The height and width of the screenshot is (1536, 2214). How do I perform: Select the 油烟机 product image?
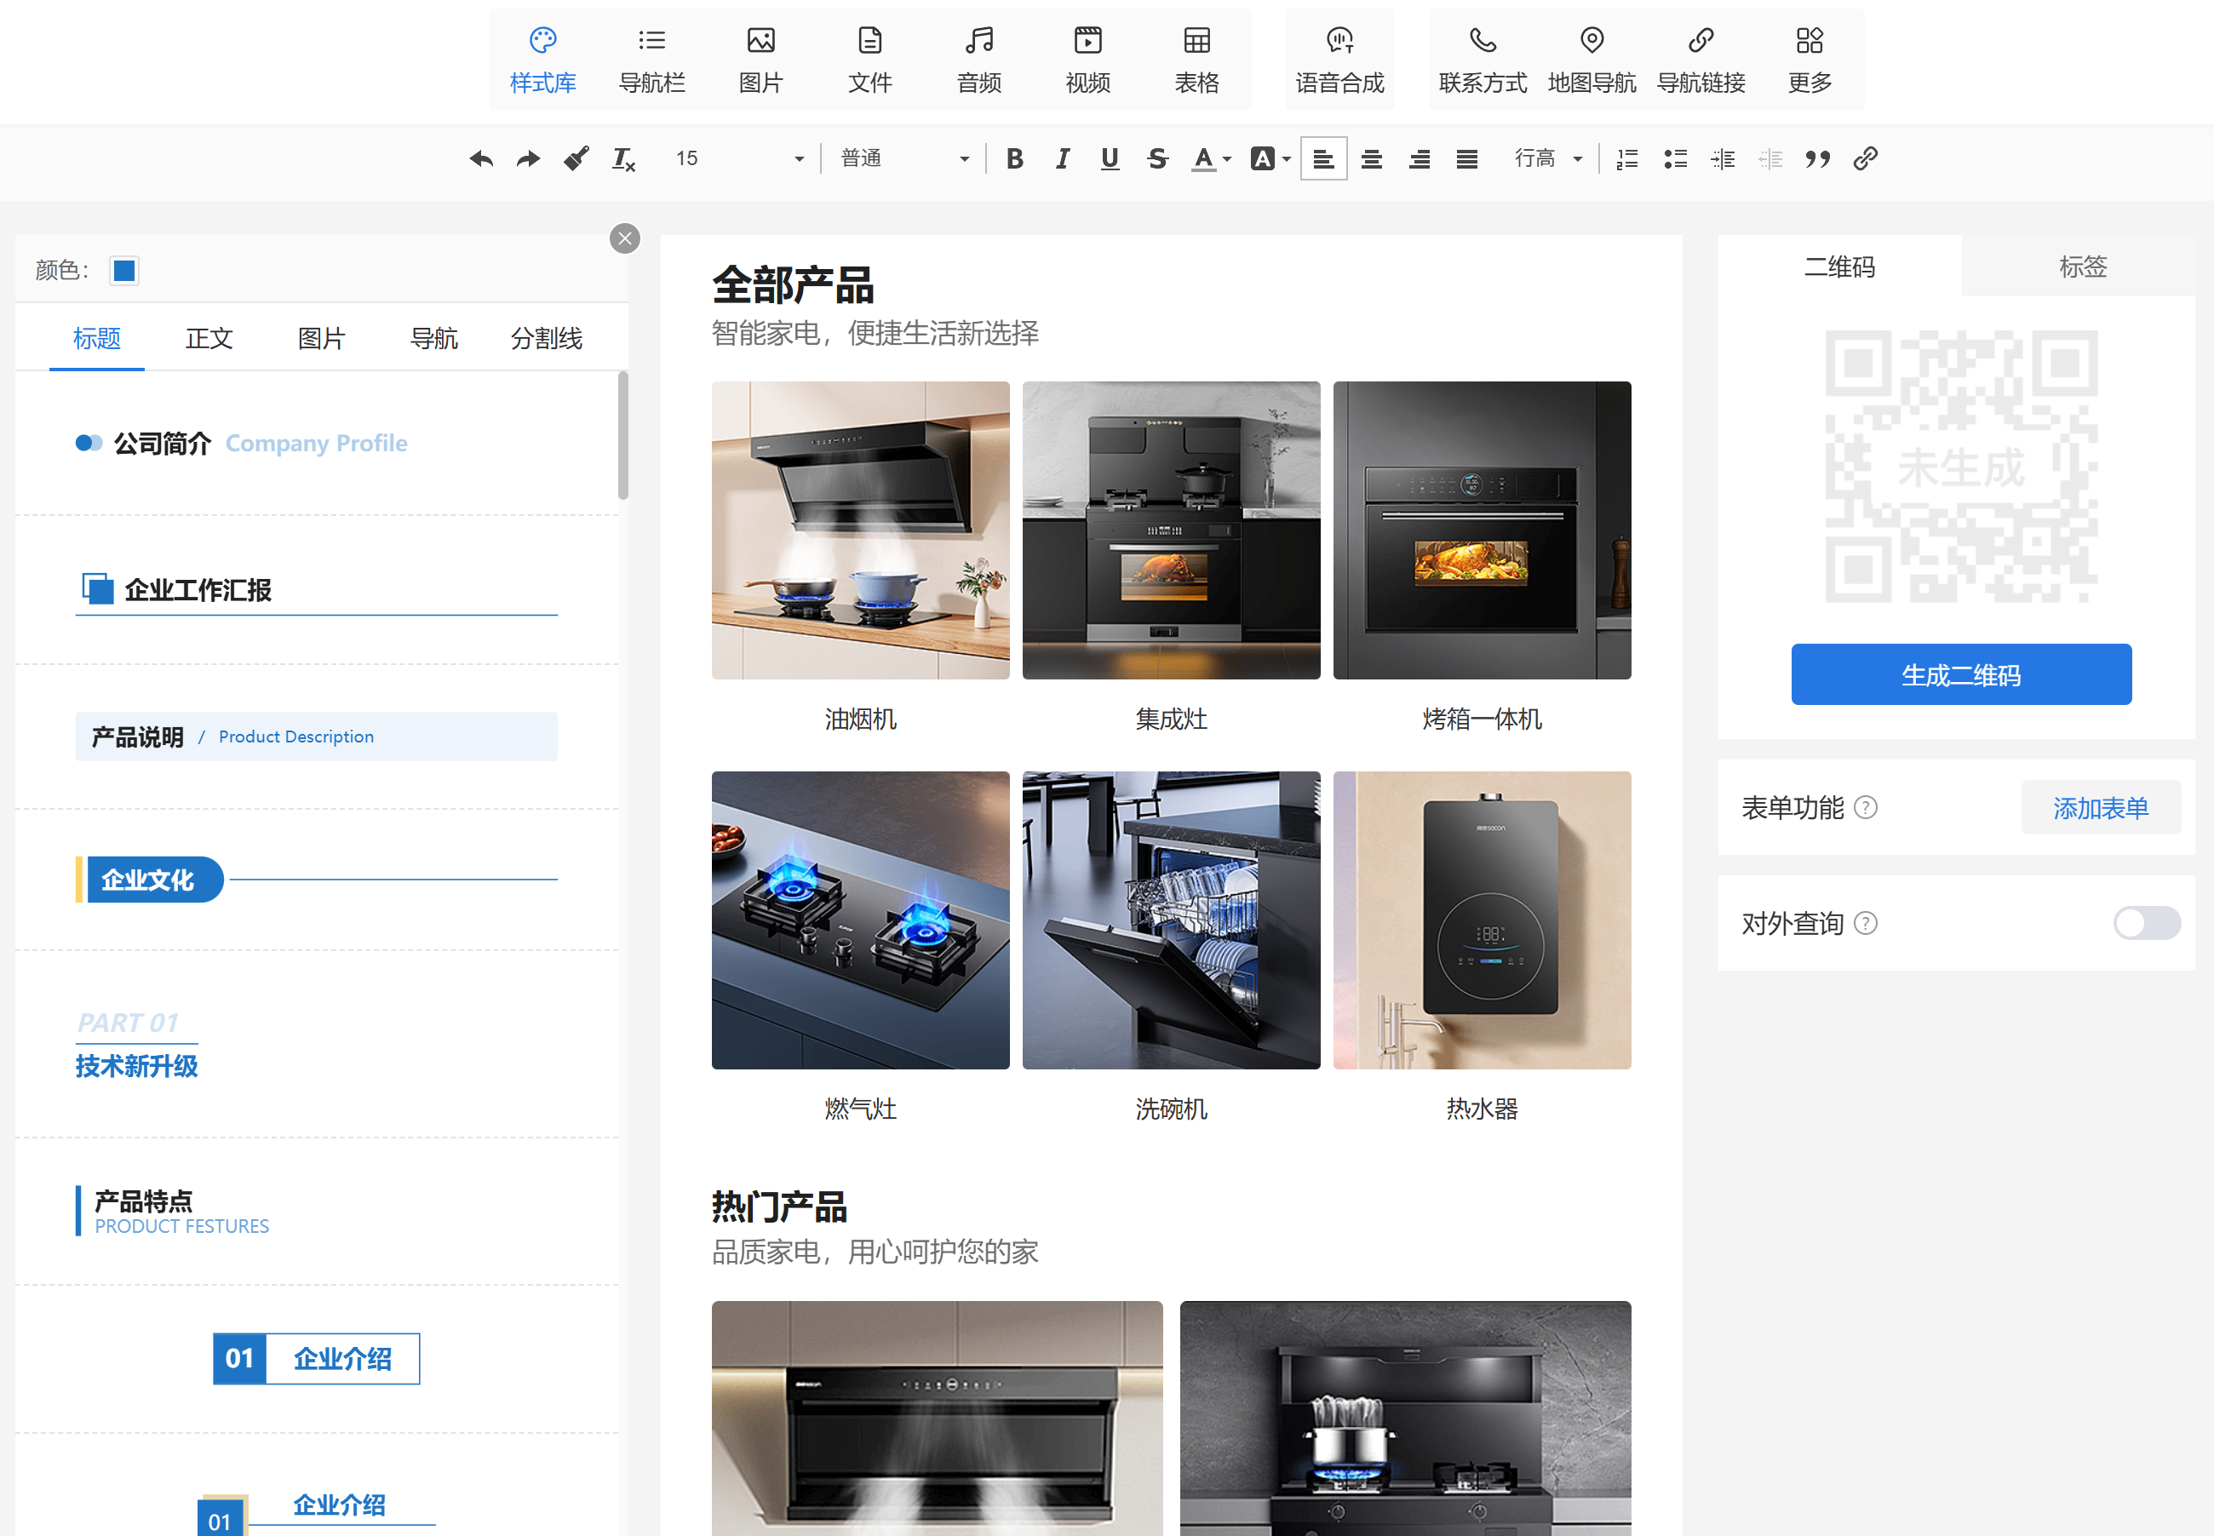861,530
